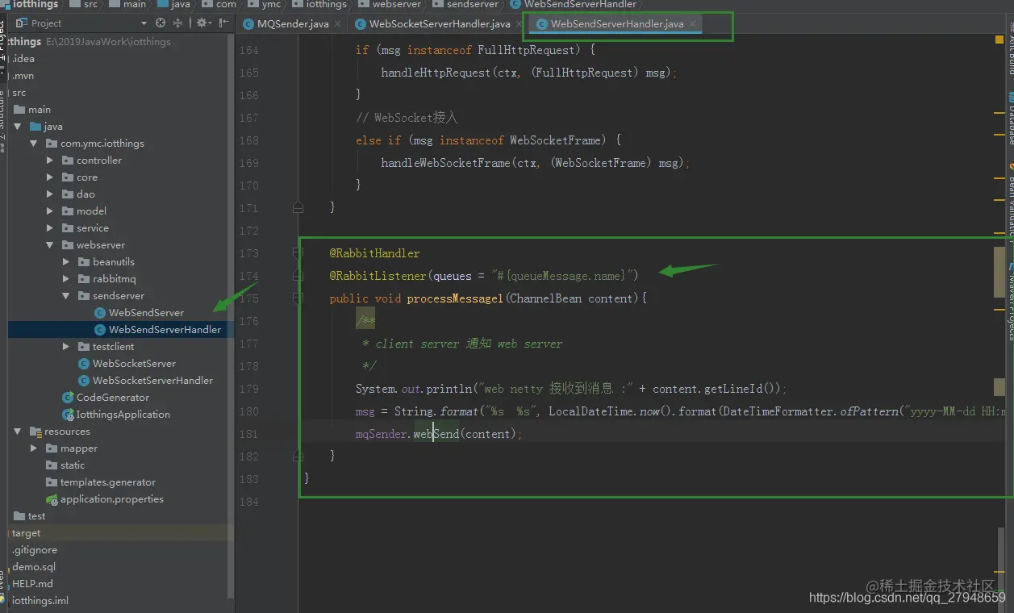The width and height of the screenshot is (1014, 613).
Task: Click line number 174 in the gutter
Action: pyautogui.click(x=249, y=276)
